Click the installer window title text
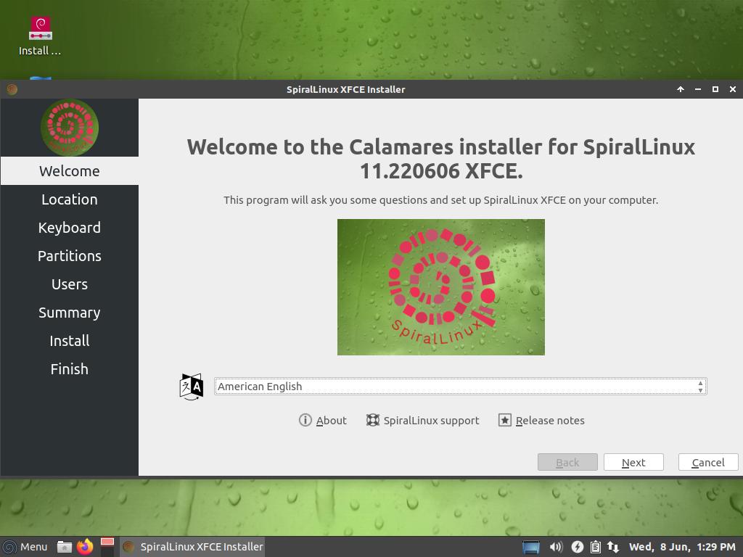743x557 pixels. 345,89
